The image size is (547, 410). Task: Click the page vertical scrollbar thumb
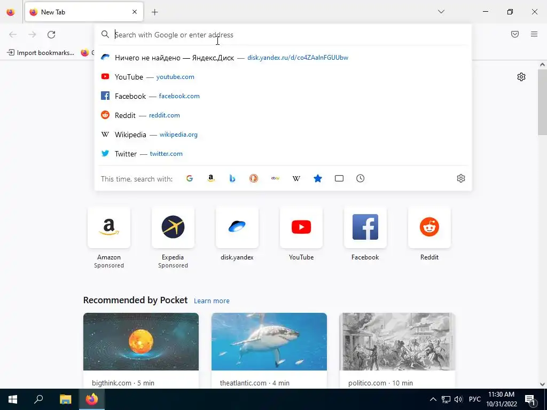pyautogui.click(x=542, y=102)
